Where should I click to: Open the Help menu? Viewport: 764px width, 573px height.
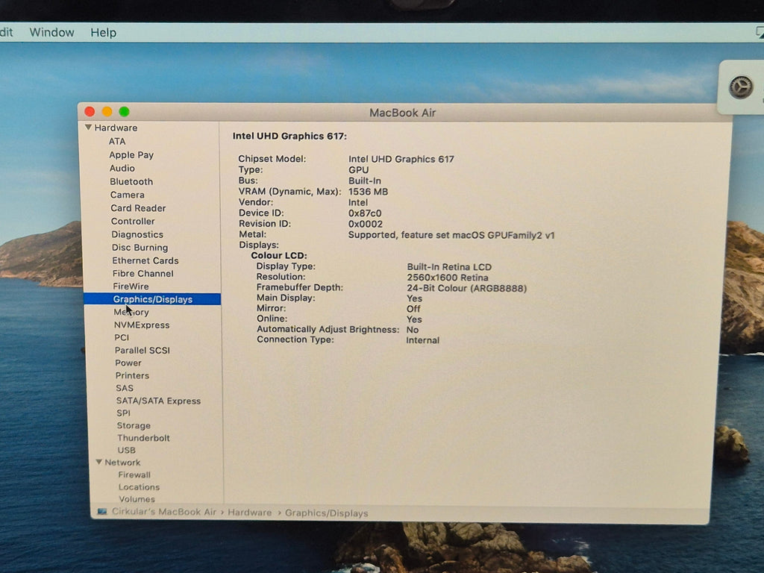point(103,33)
